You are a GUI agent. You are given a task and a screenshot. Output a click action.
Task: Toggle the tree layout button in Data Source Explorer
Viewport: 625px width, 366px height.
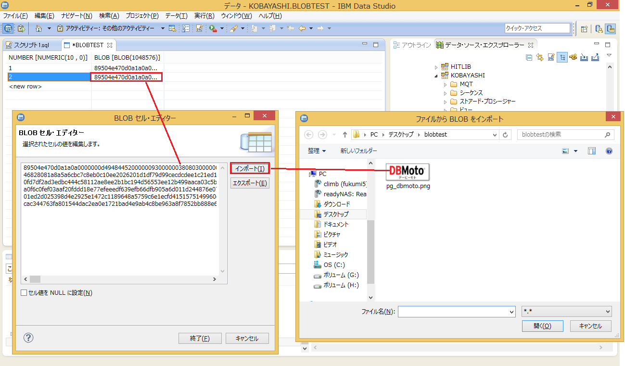562,57
